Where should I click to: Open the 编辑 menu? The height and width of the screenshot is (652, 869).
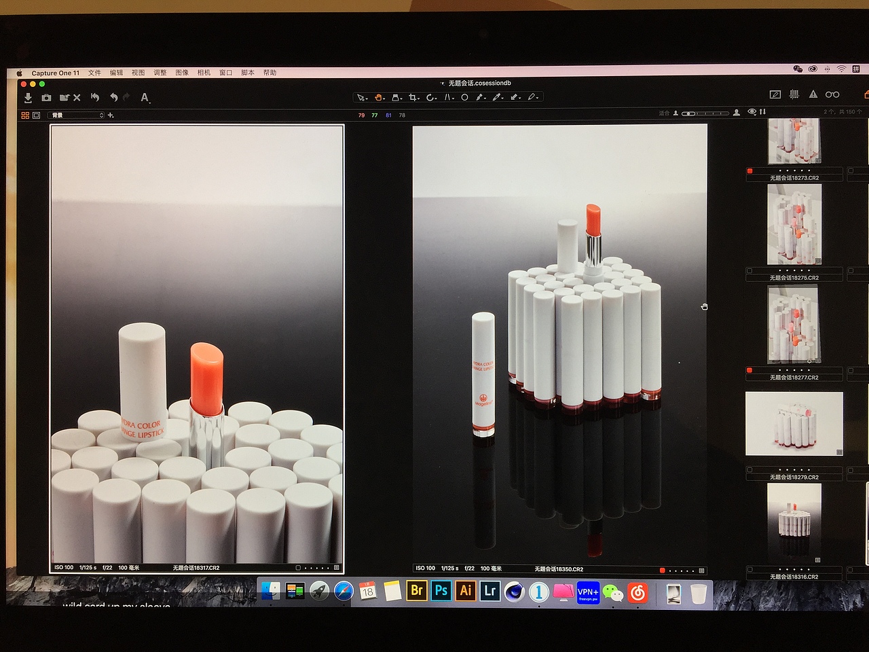click(x=117, y=73)
